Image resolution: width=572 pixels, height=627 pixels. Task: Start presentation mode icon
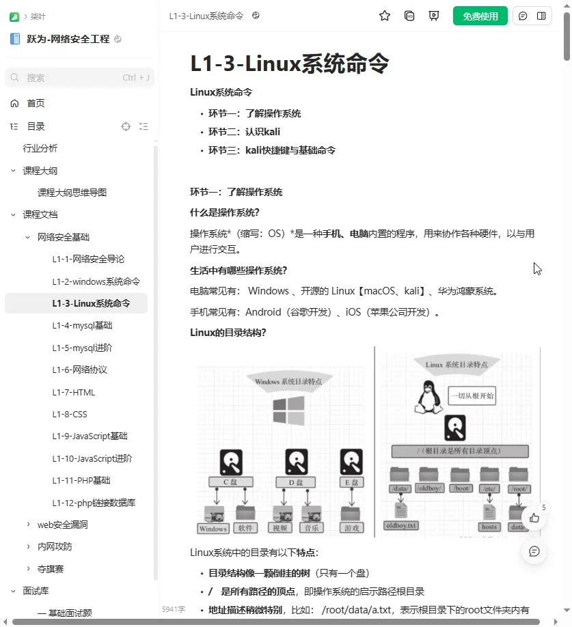(433, 16)
